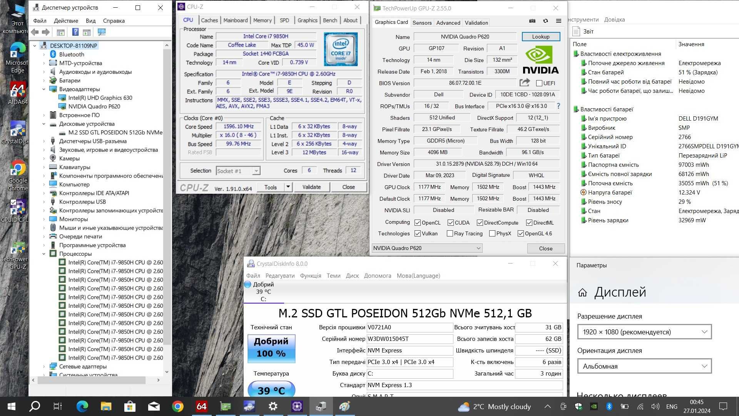The width and height of the screenshot is (739, 416).
Task: Click Bluetooth icon in system tray
Action: (x=609, y=406)
